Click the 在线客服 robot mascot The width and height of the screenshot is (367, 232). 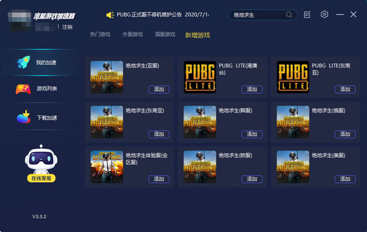pos(41,163)
